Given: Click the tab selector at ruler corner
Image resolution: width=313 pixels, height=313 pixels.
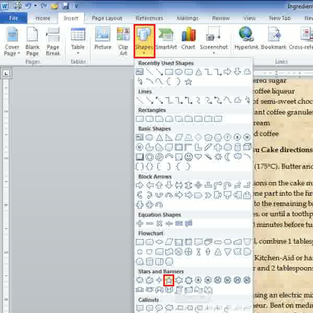Looking at the screenshot, I should coord(6,74).
